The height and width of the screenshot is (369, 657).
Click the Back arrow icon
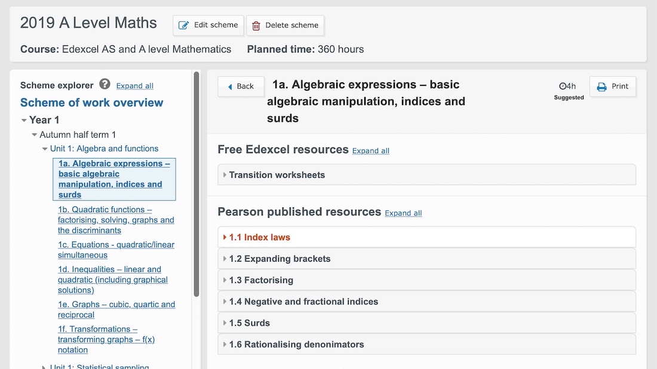[x=229, y=86]
